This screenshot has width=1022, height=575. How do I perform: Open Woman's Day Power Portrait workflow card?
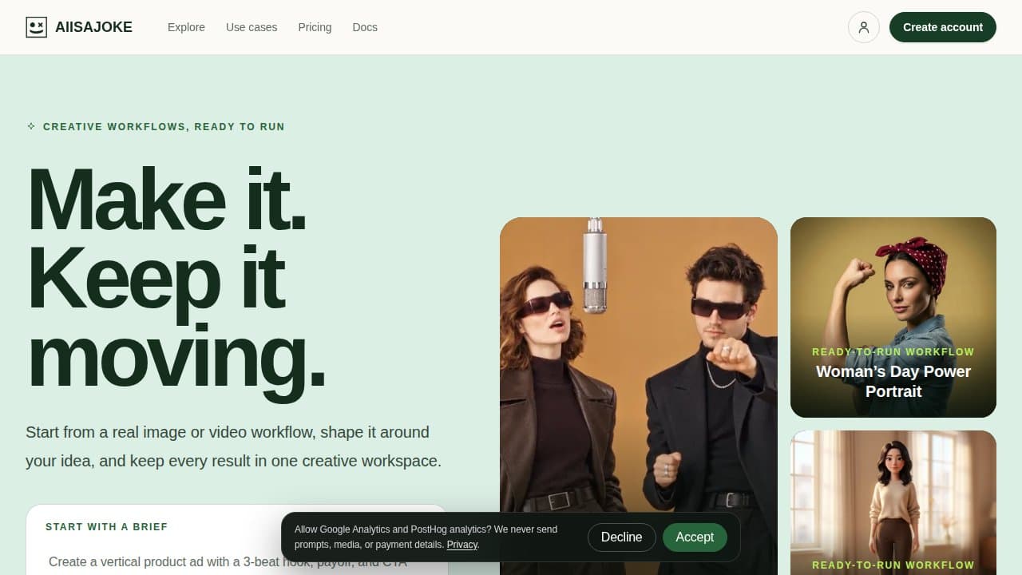pyautogui.click(x=893, y=317)
